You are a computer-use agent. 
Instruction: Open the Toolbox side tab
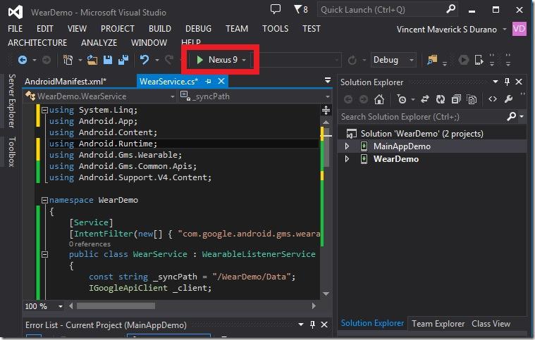click(x=11, y=152)
